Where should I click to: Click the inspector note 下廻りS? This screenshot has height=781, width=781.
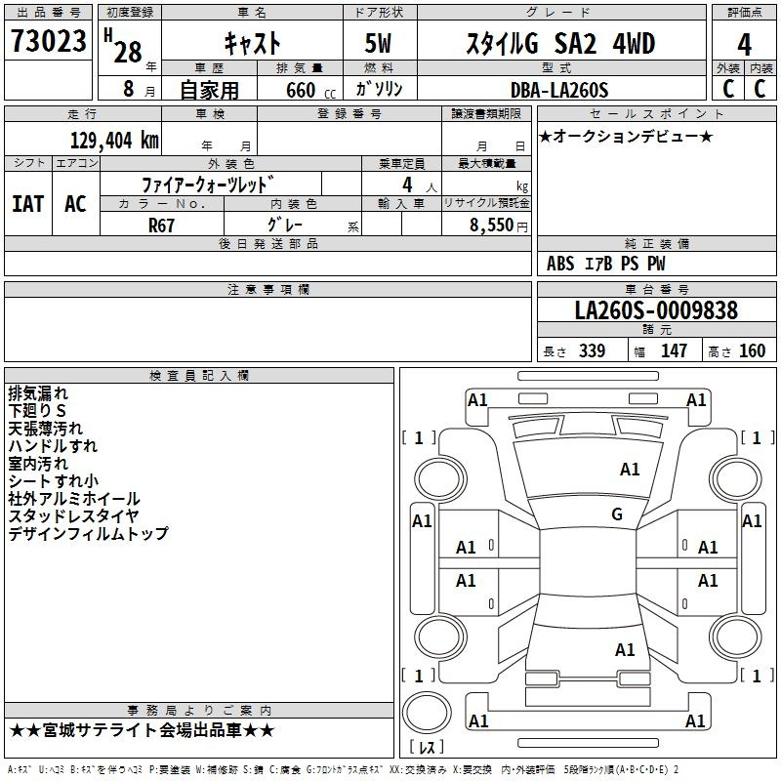37,411
